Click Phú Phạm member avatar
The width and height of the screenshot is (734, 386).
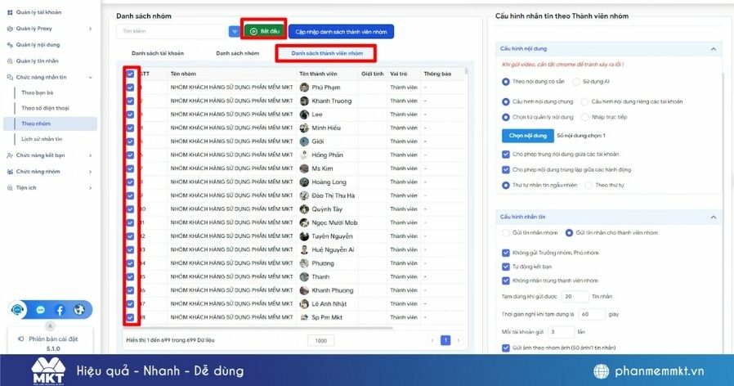point(304,88)
